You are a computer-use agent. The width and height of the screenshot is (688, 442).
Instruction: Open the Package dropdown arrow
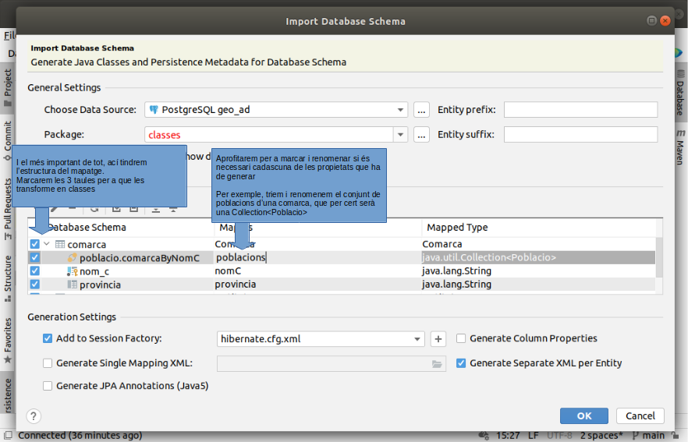pos(400,135)
